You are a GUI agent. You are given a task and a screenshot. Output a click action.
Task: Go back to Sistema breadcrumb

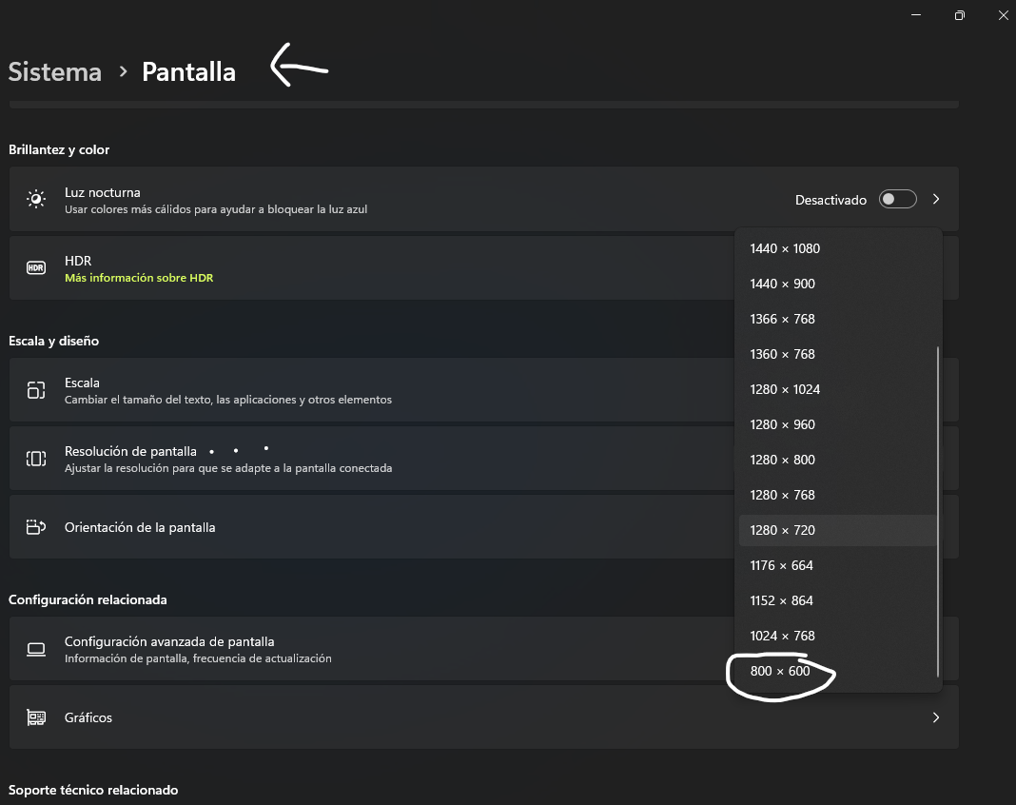point(55,72)
